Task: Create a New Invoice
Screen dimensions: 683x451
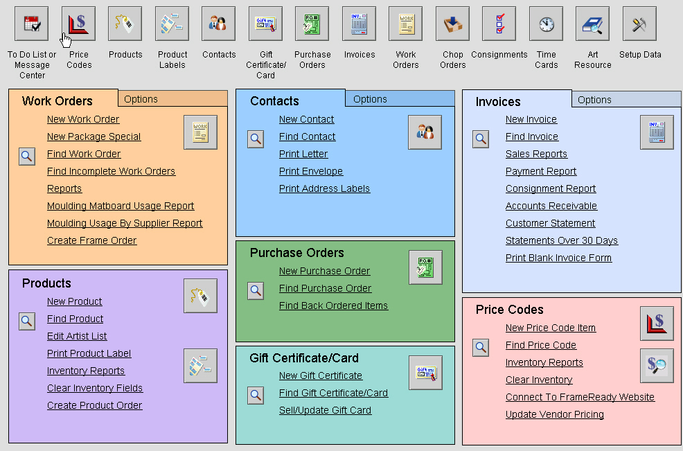Action: coord(531,118)
